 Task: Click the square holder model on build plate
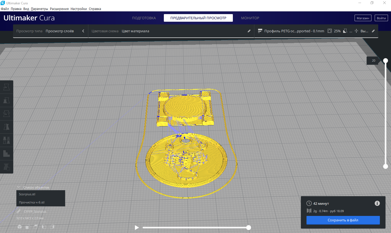coord(185,109)
